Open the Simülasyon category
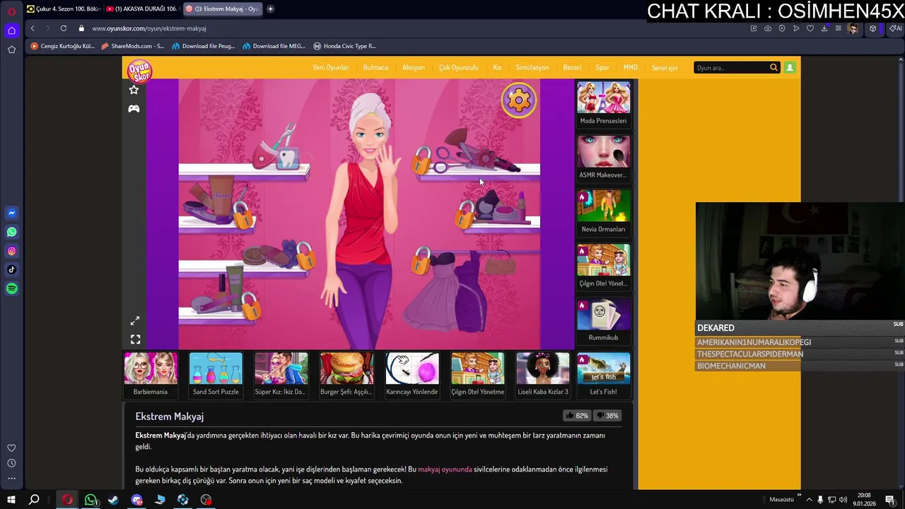Image resolution: width=905 pixels, height=509 pixels. 532,68
